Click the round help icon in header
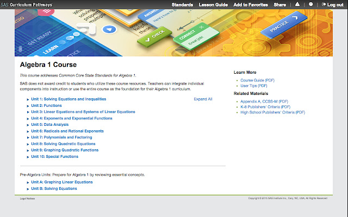This screenshot has height=217, width=348. point(310,4)
